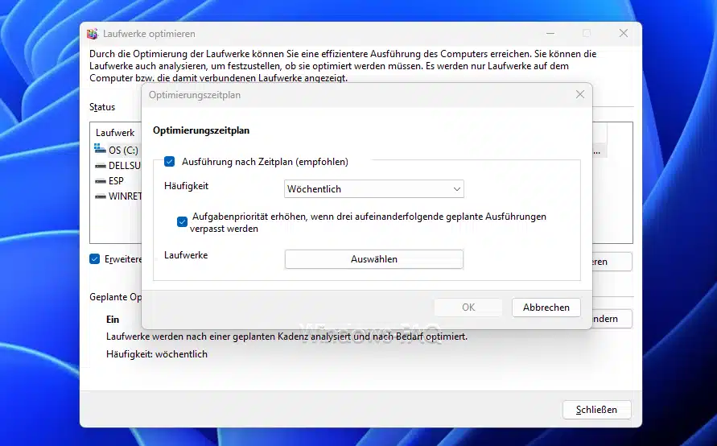Select the OS (C:) drive icon
717x446 pixels.
100,150
